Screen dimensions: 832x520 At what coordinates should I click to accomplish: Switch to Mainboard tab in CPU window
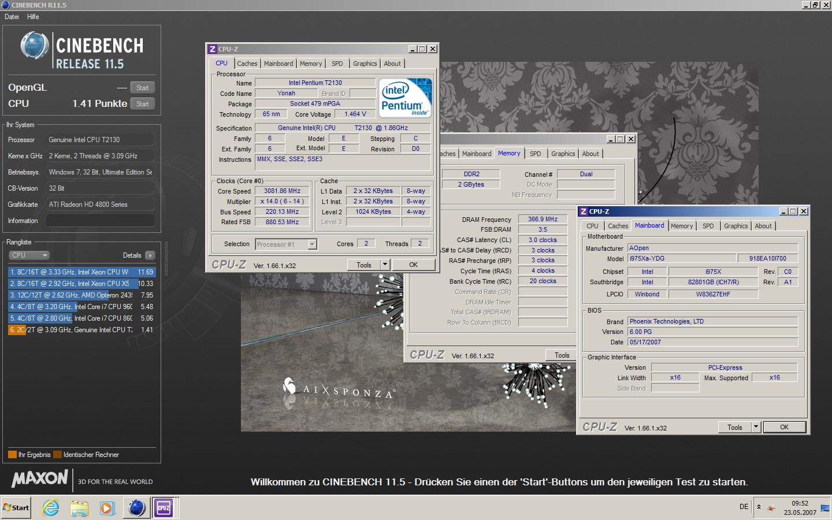(278, 64)
